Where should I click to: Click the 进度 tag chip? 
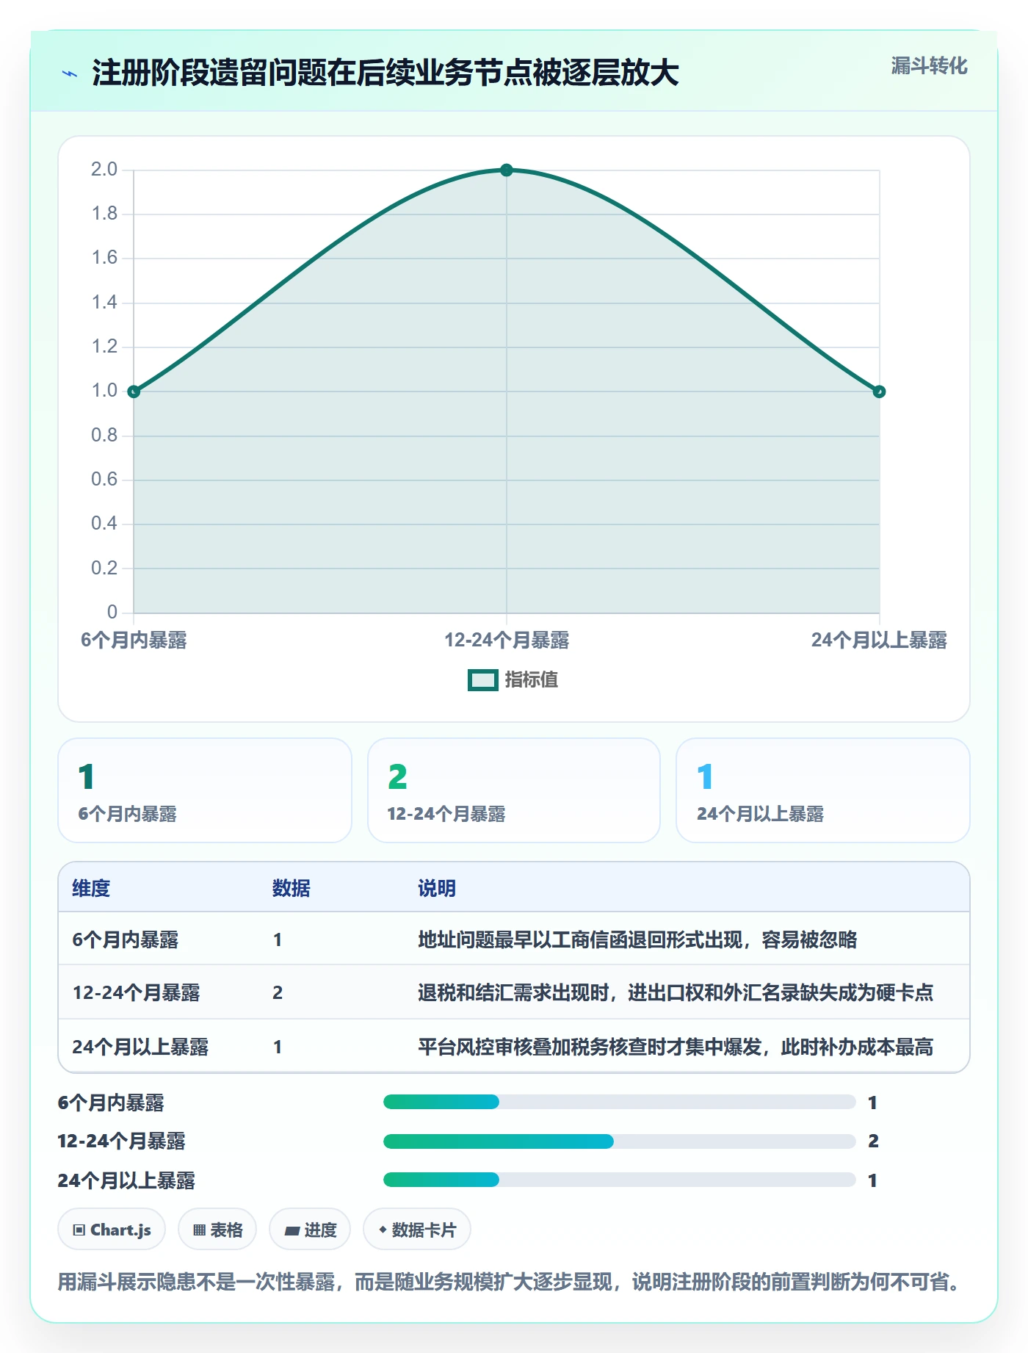tap(310, 1230)
